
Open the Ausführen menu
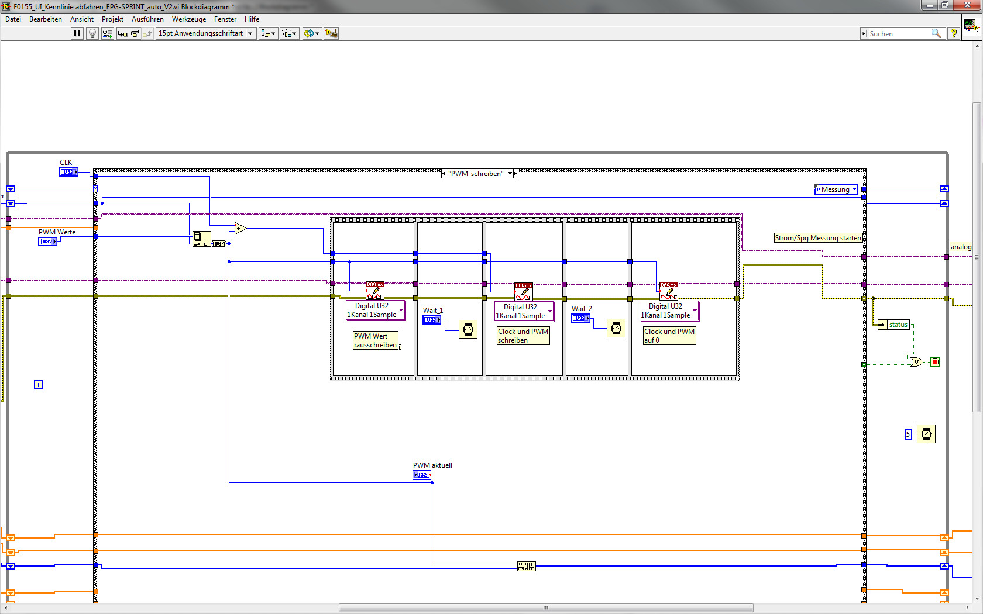[147, 19]
